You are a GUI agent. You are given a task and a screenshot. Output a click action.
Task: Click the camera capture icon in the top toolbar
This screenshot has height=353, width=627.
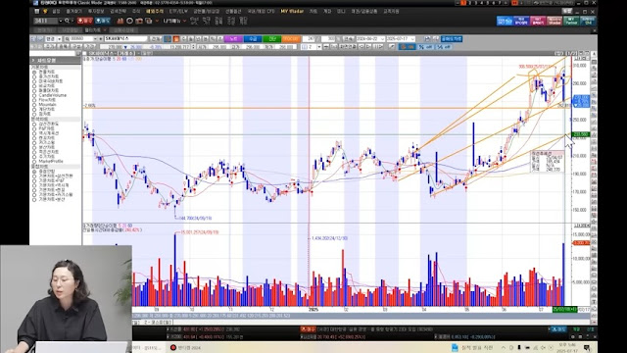pos(139,21)
